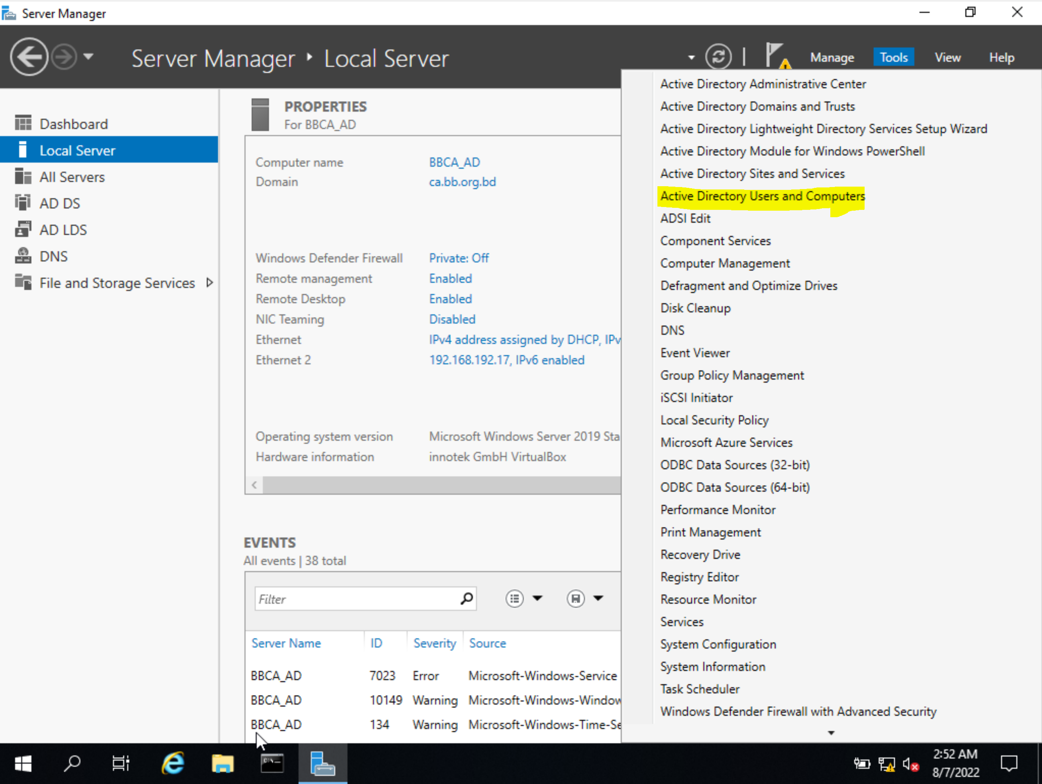
Task: Click the DNS sidebar icon
Action: tap(22, 255)
